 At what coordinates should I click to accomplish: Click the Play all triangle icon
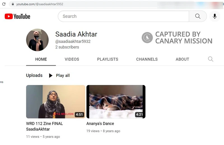pos(51,75)
